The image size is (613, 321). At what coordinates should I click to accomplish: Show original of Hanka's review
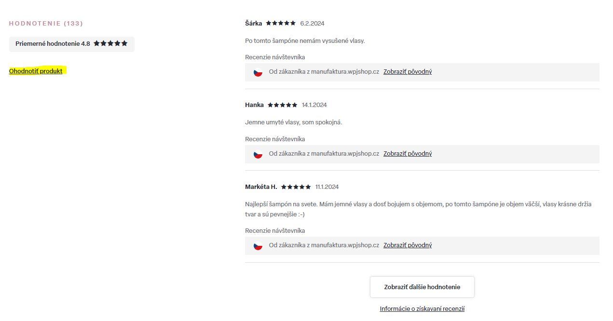click(x=408, y=154)
